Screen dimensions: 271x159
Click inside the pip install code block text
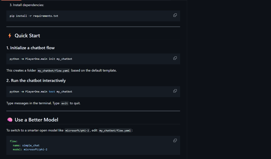(x=34, y=16)
